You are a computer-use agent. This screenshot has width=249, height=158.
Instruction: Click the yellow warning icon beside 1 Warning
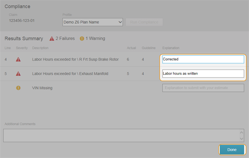coord(82,38)
